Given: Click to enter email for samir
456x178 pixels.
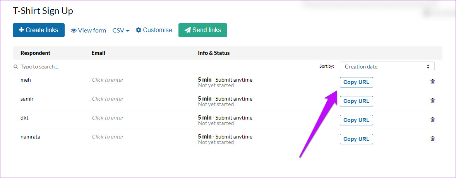Looking at the screenshot, I should pos(108,99).
